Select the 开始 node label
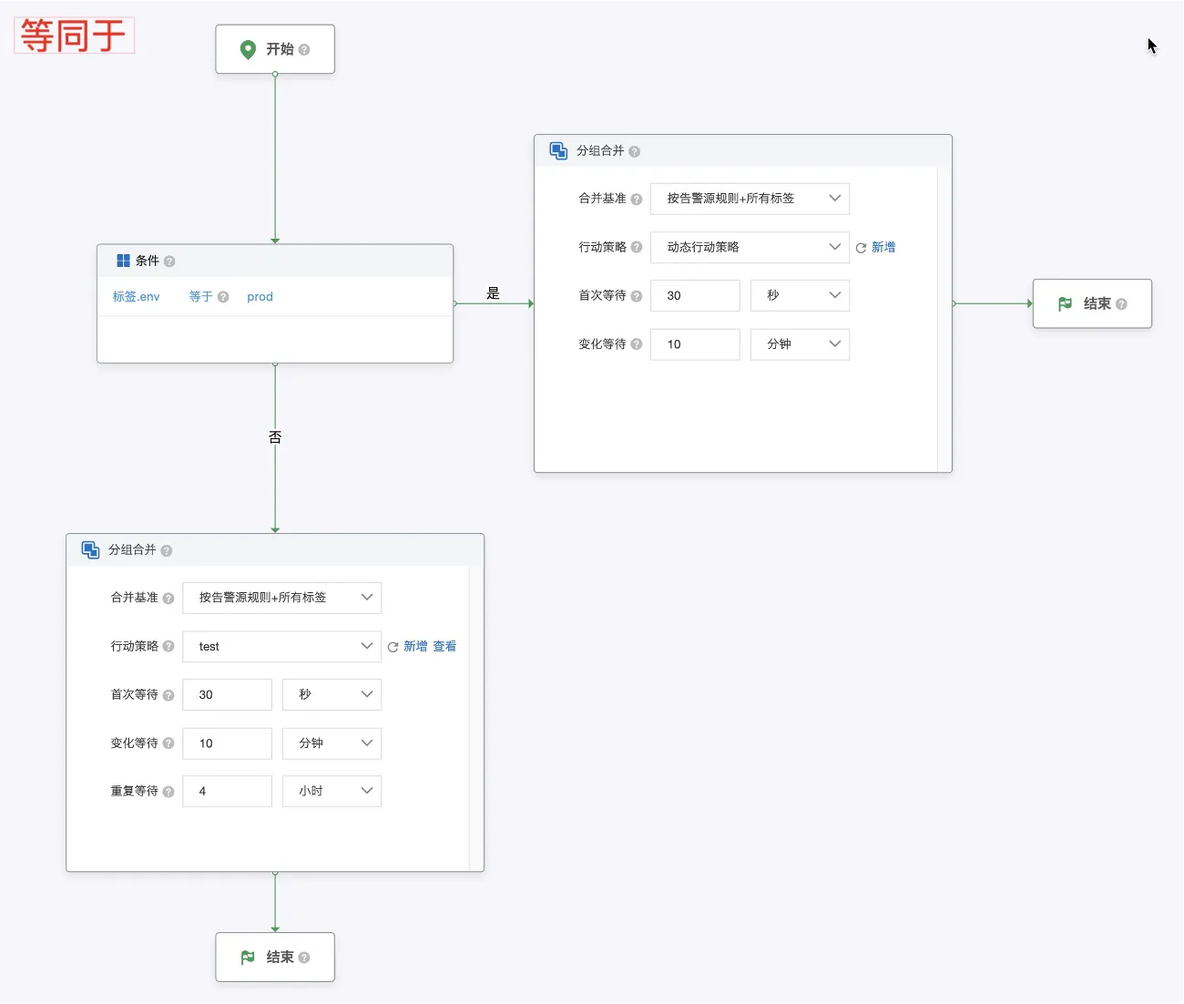The width and height of the screenshot is (1184, 1004). tap(280, 49)
